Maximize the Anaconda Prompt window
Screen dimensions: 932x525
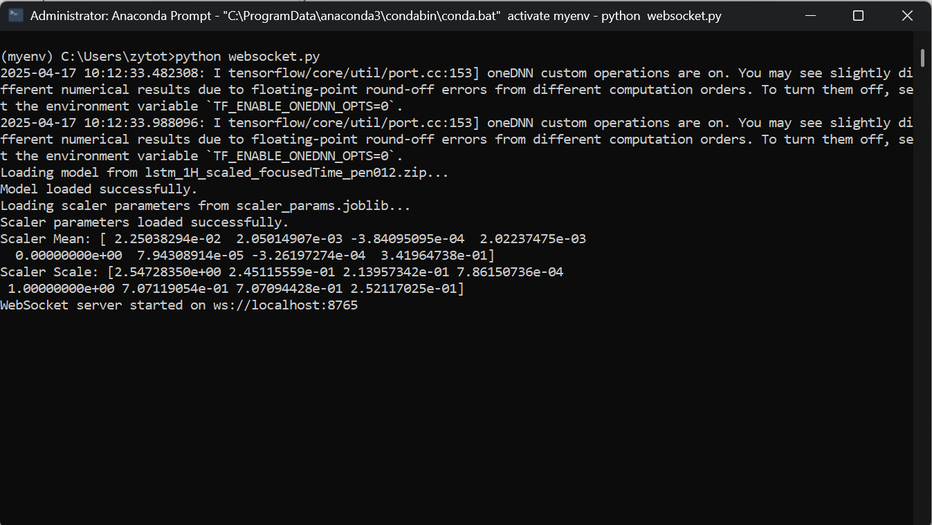(858, 15)
